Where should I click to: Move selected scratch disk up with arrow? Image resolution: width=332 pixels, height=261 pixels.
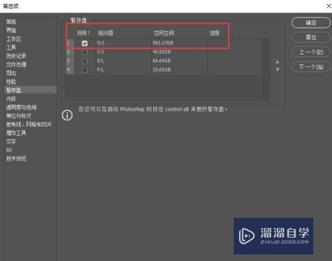[x=278, y=62]
